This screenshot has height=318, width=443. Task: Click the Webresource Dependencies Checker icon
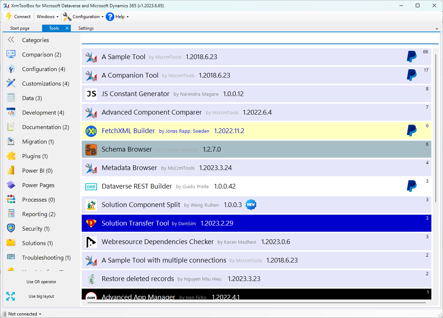(x=91, y=242)
